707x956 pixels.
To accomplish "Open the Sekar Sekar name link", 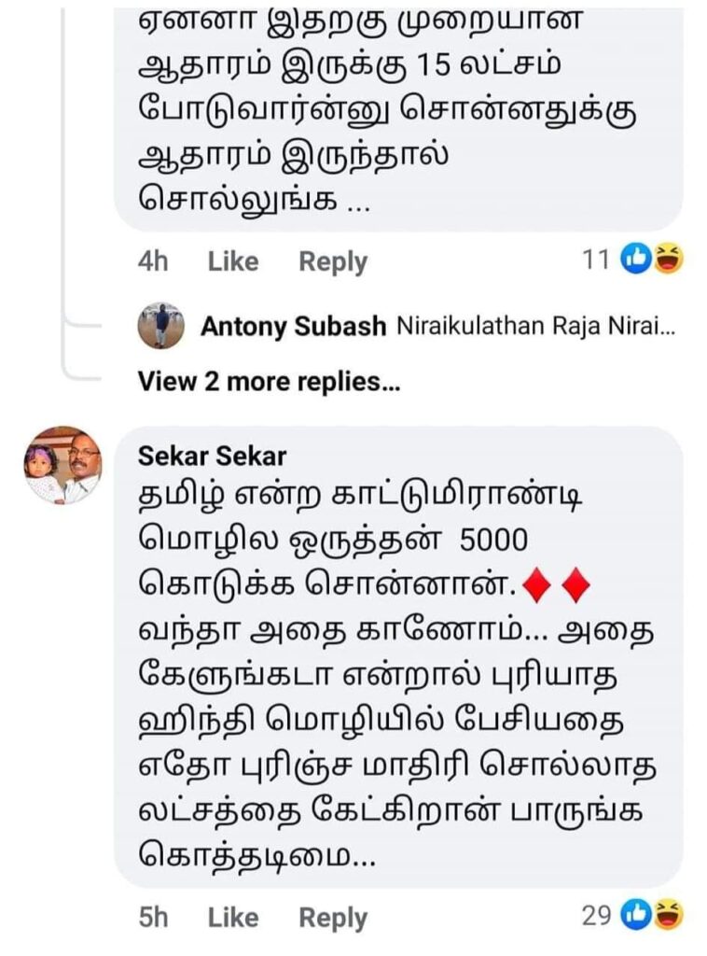I will 212,457.
